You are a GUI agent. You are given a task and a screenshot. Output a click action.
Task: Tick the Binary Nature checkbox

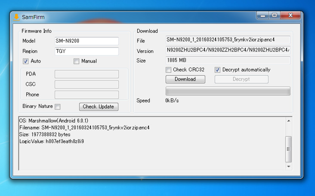coord(58,107)
